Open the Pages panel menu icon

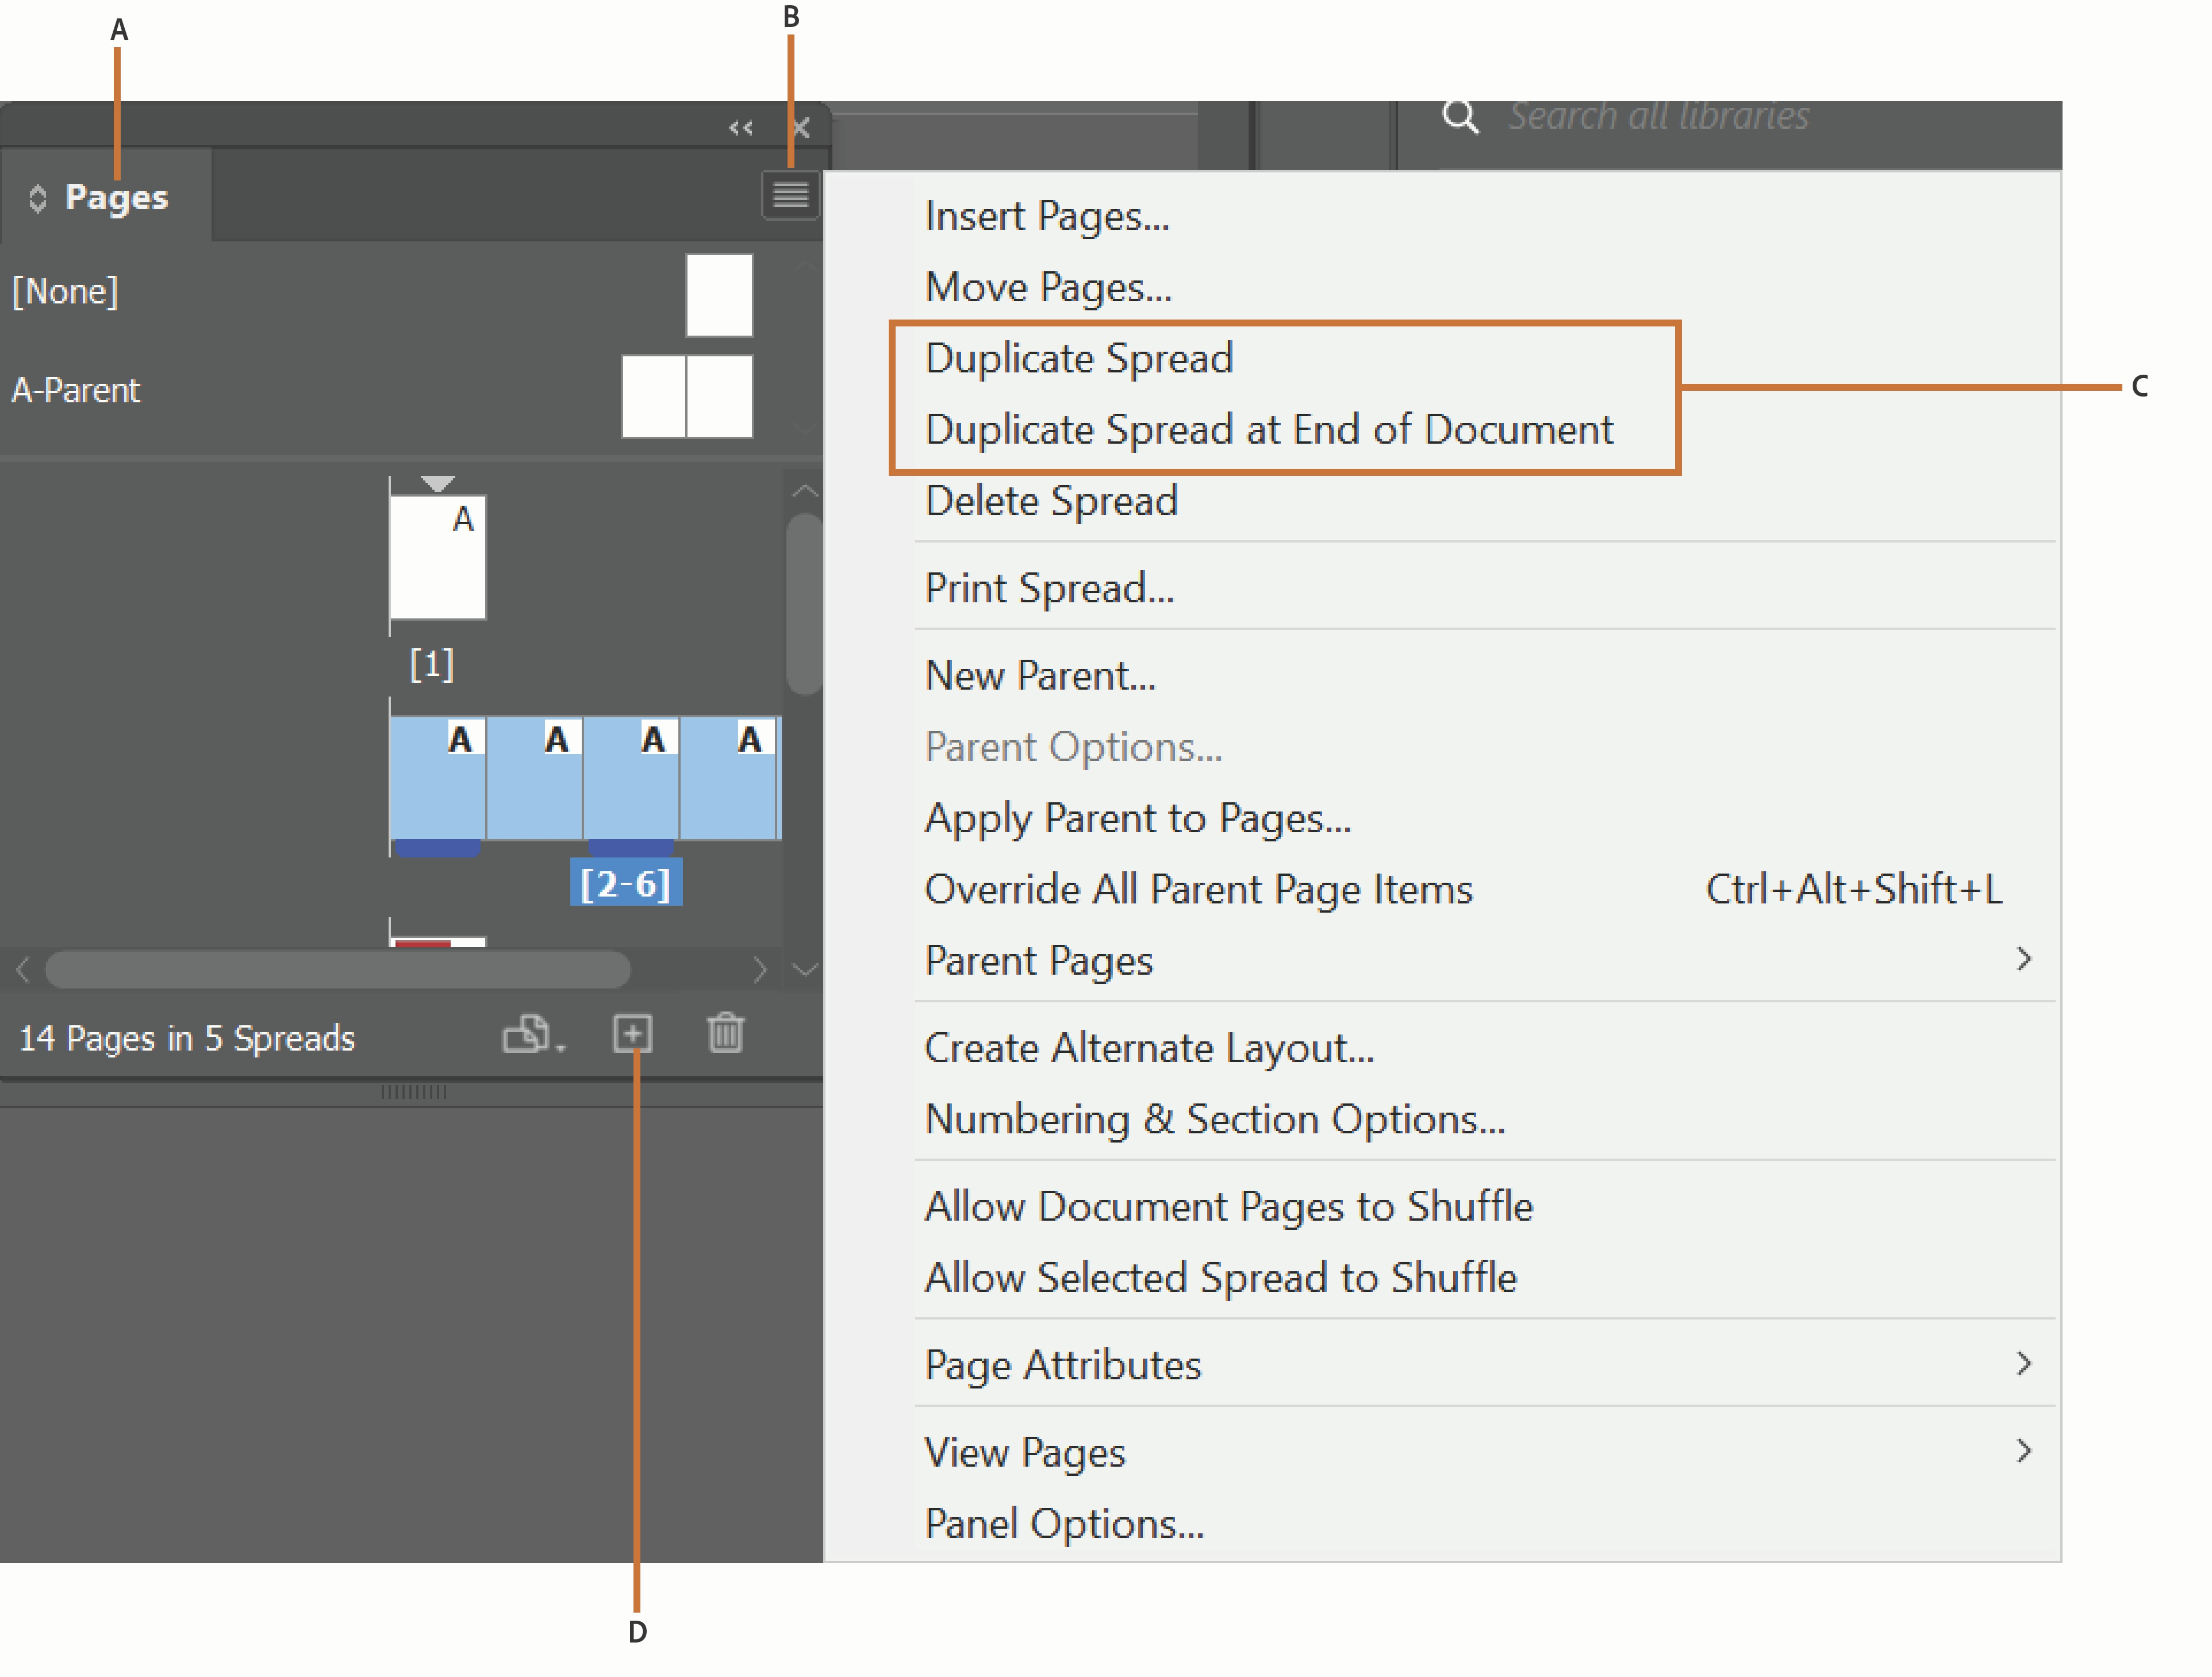tap(790, 194)
